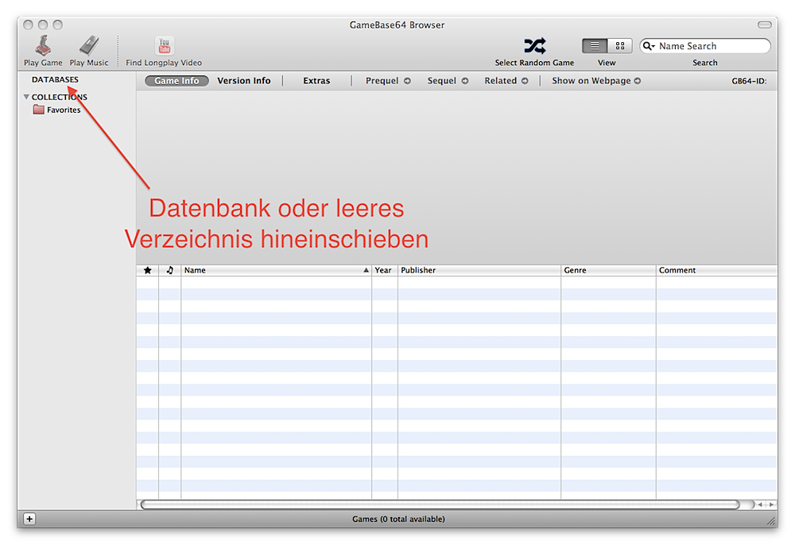Image resolution: width=795 pixels, height=545 pixels.
Task: Add a new collection with plus button
Action: [29, 519]
